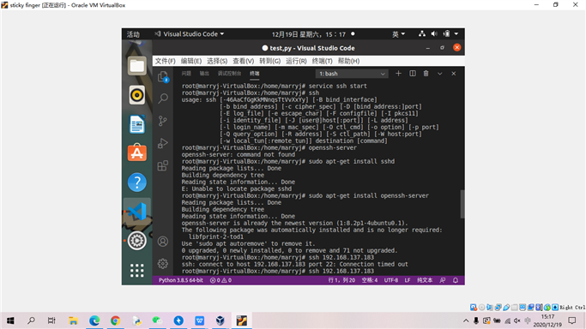This screenshot has height=329, width=586.
Task: Open the 选择(S) menu
Action: (x=217, y=61)
